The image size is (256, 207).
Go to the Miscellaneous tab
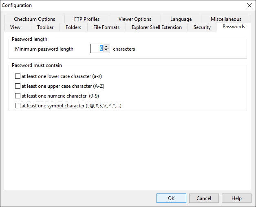point(226,19)
